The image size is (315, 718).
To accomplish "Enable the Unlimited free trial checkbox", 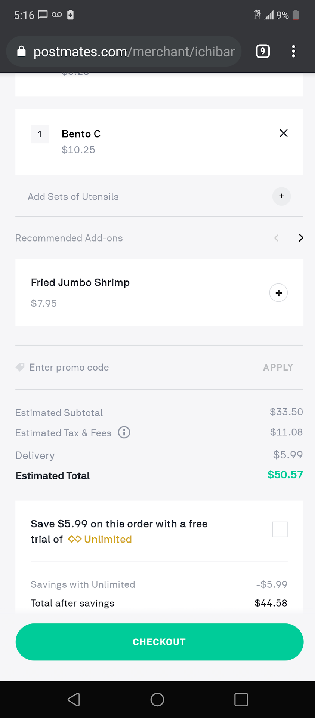I will (x=280, y=529).
